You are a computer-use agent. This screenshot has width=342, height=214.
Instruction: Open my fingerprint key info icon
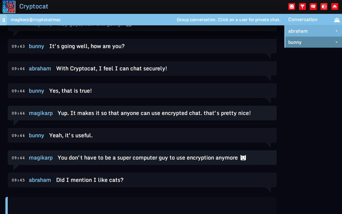tap(302, 6)
